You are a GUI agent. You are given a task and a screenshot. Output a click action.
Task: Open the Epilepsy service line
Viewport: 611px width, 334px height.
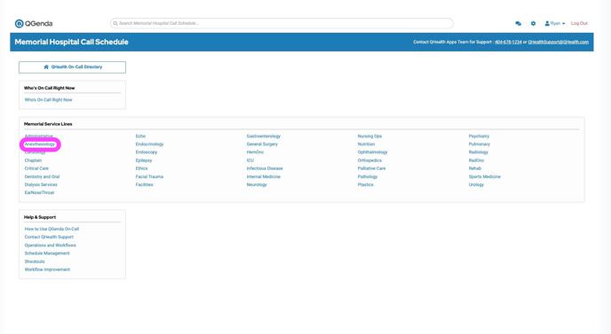pos(144,160)
